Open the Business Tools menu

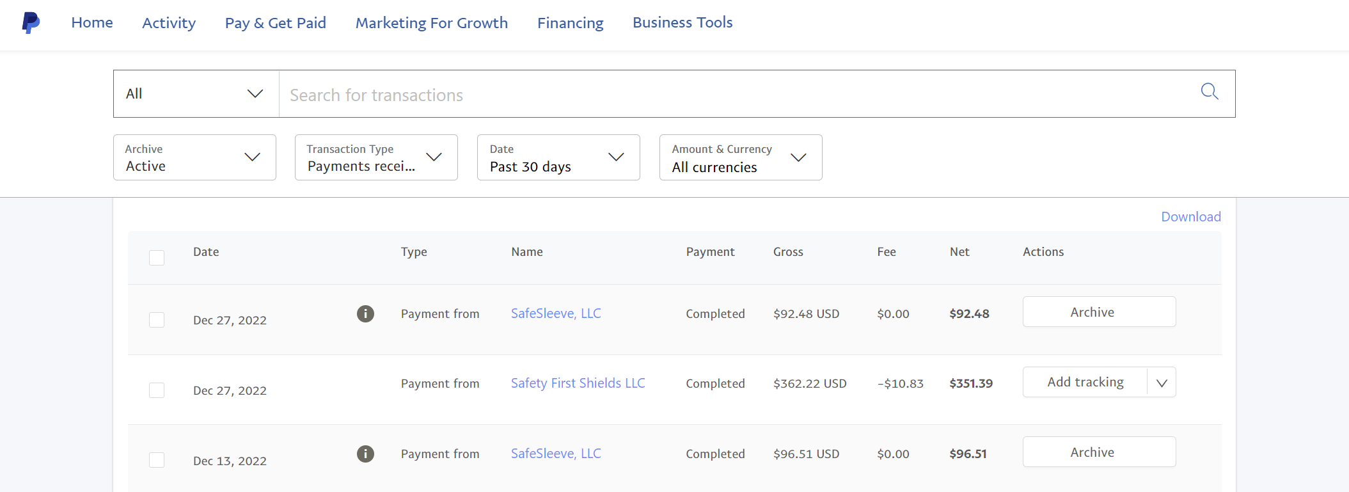(x=682, y=22)
